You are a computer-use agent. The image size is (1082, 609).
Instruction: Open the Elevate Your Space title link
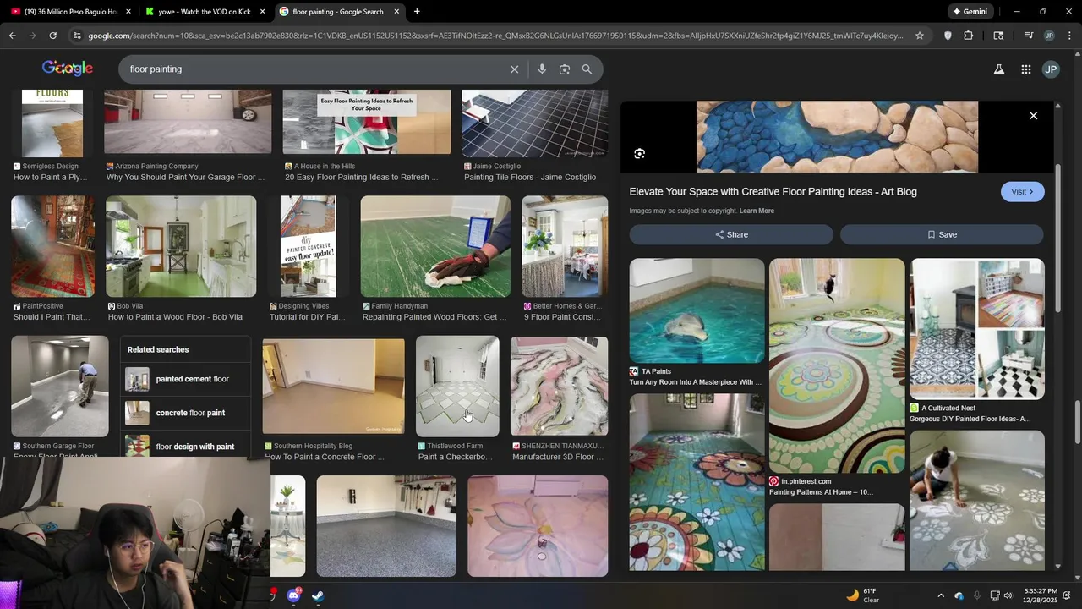point(773,192)
